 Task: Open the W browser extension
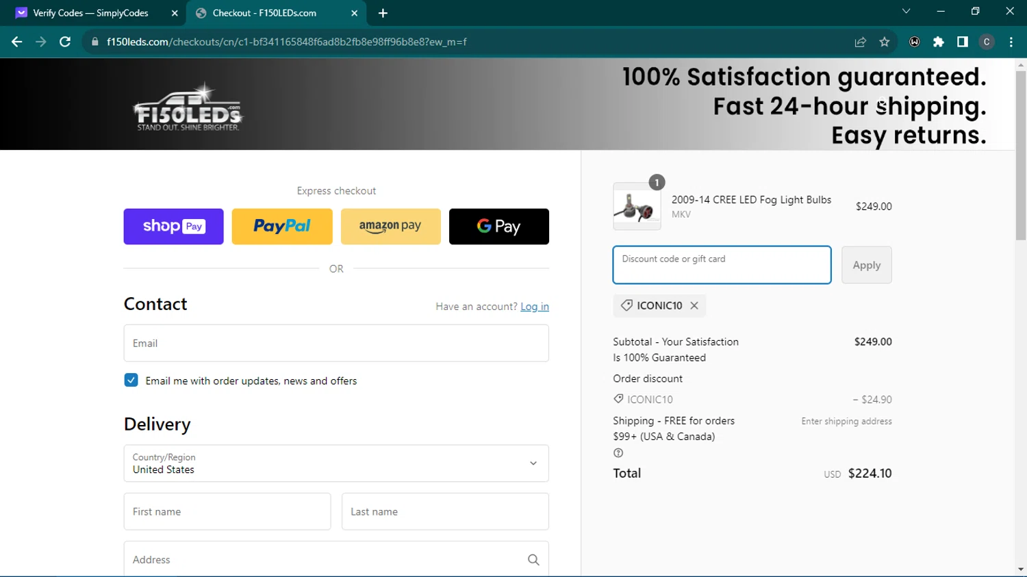coord(915,42)
